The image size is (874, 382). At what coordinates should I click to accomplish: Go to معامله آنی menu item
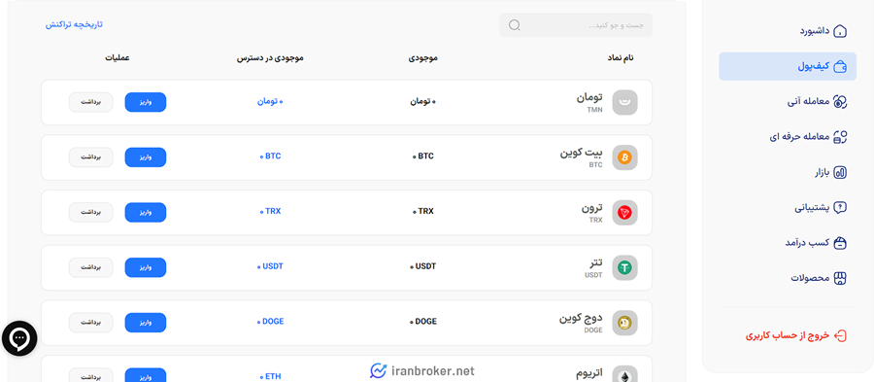(x=809, y=101)
